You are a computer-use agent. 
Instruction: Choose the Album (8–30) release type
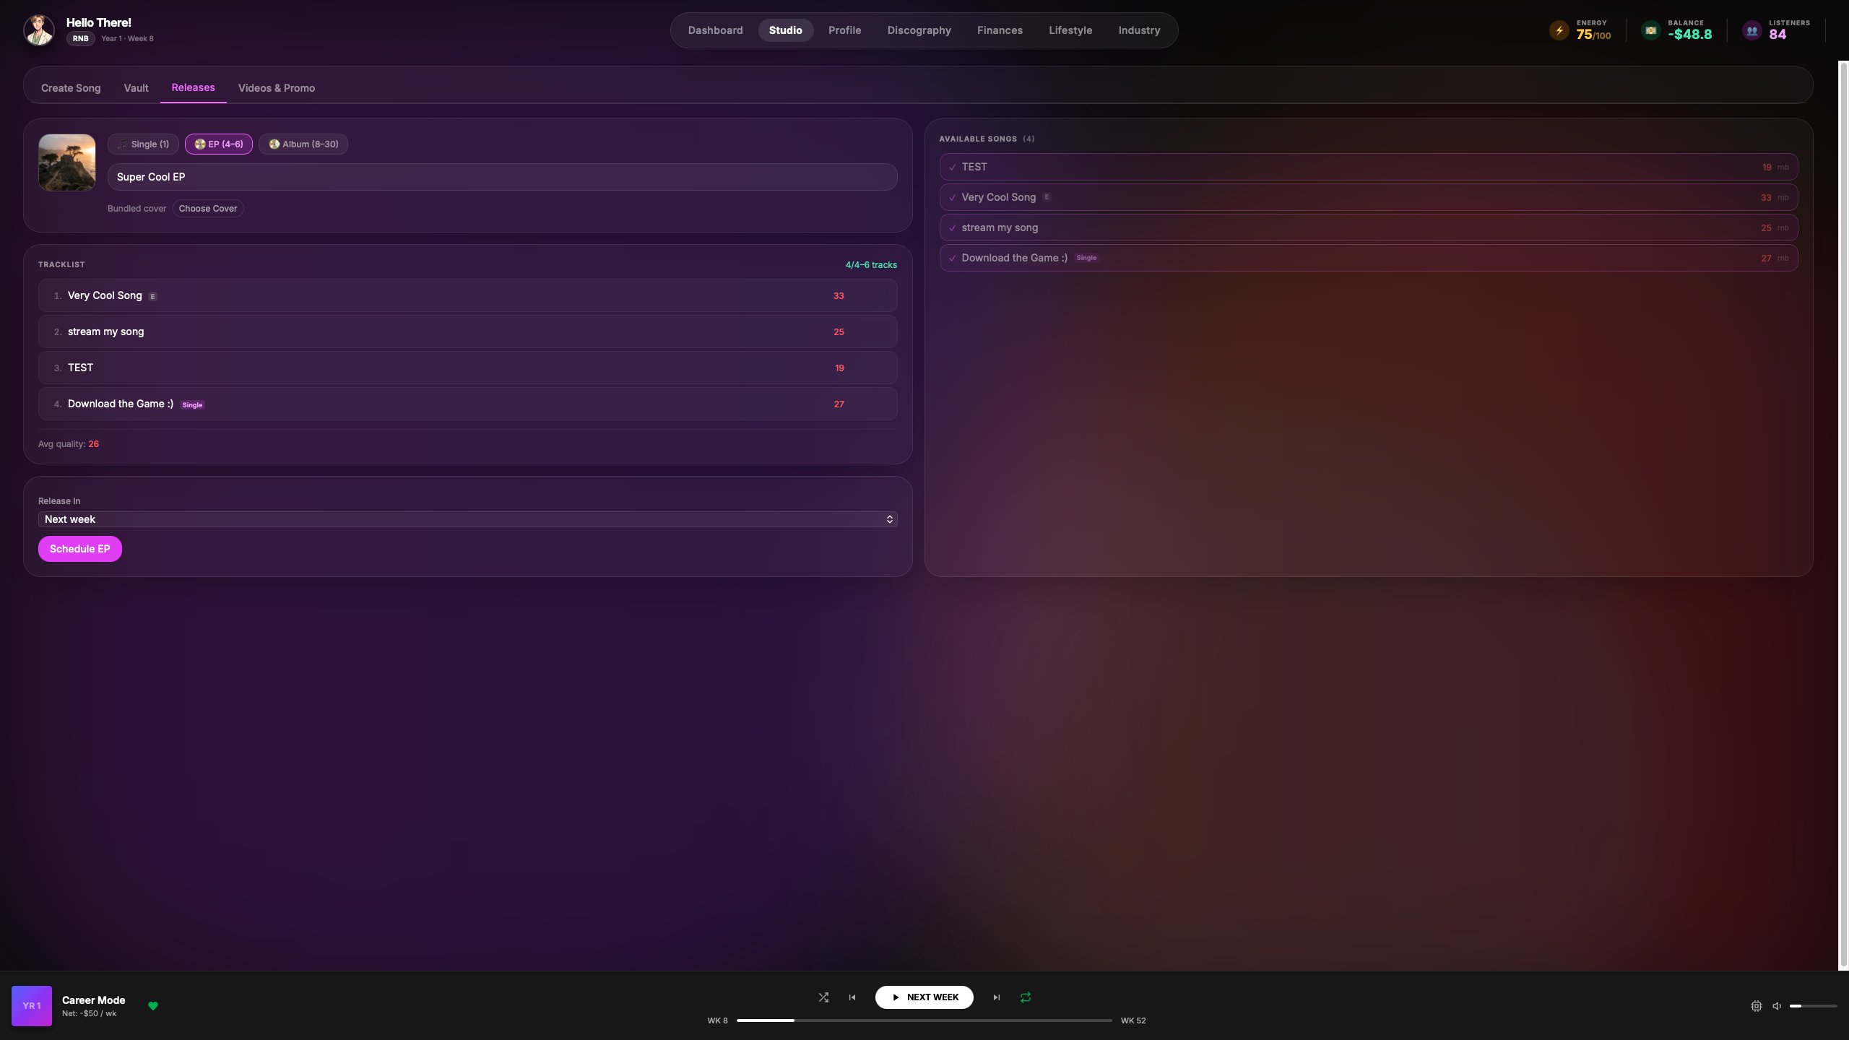point(303,144)
